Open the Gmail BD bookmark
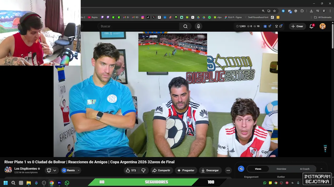334x187 pixels. coord(135,17)
